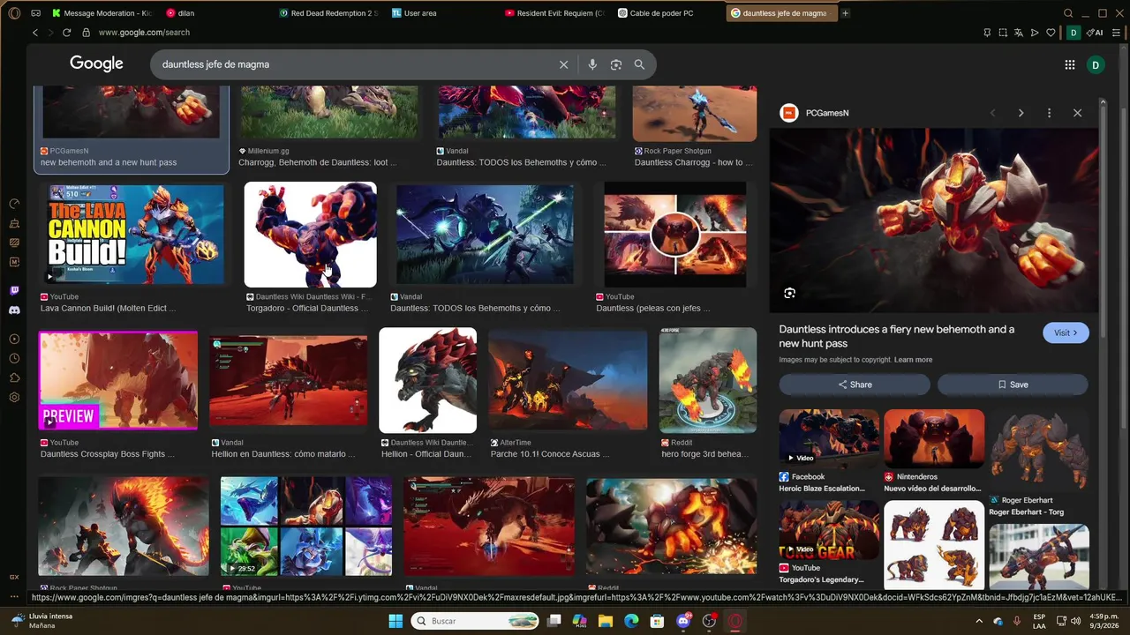Screen dimensions: 1130x635
Task: Open Twitch in Opera sidebar
Action: click(14, 290)
